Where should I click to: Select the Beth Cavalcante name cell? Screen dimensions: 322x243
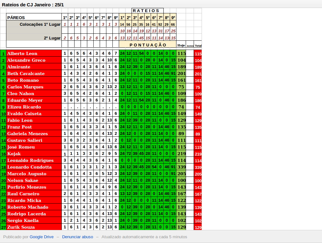34,73
